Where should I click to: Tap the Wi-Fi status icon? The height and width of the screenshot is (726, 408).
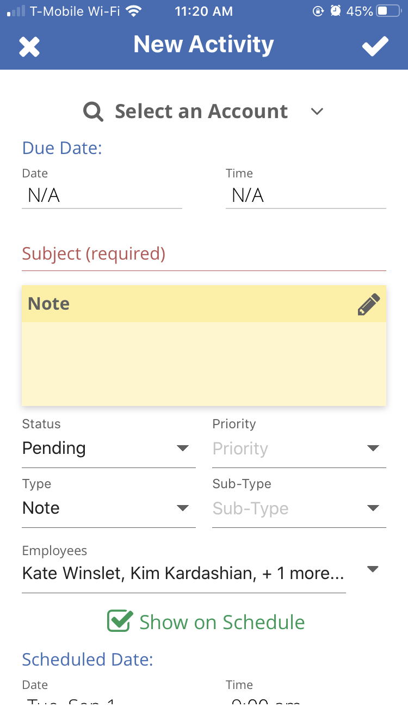click(x=133, y=11)
